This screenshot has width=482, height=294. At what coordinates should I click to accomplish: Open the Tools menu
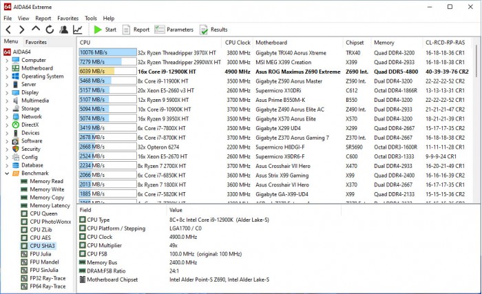[91, 18]
